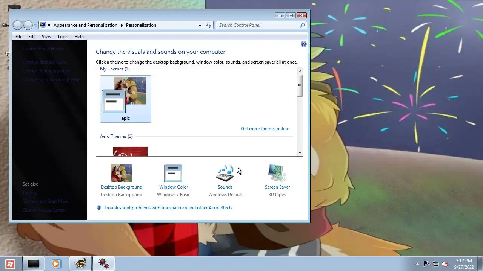This screenshot has height=271, width=483.
Task: Click the Personalization breadcrumb
Action: pos(141,25)
